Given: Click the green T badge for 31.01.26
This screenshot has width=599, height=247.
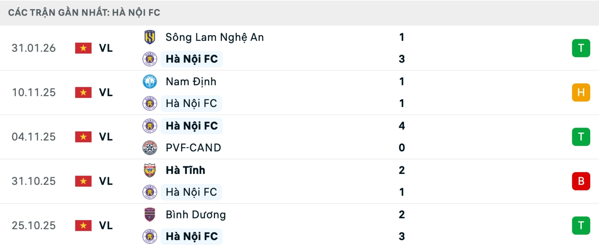Looking at the screenshot, I should tap(581, 48).
